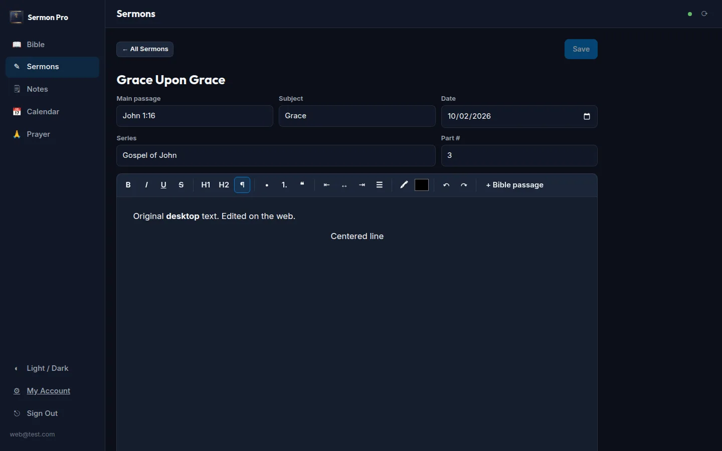Select the highlighter pen tool
The height and width of the screenshot is (451, 722).
click(404, 185)
